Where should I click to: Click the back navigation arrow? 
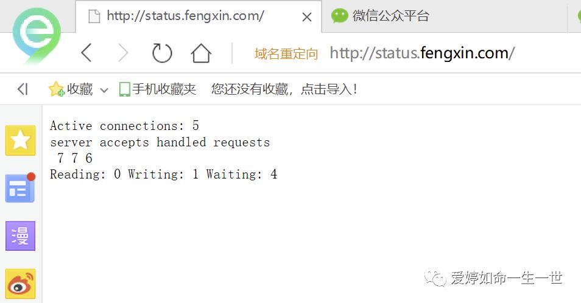coord(86,53)
